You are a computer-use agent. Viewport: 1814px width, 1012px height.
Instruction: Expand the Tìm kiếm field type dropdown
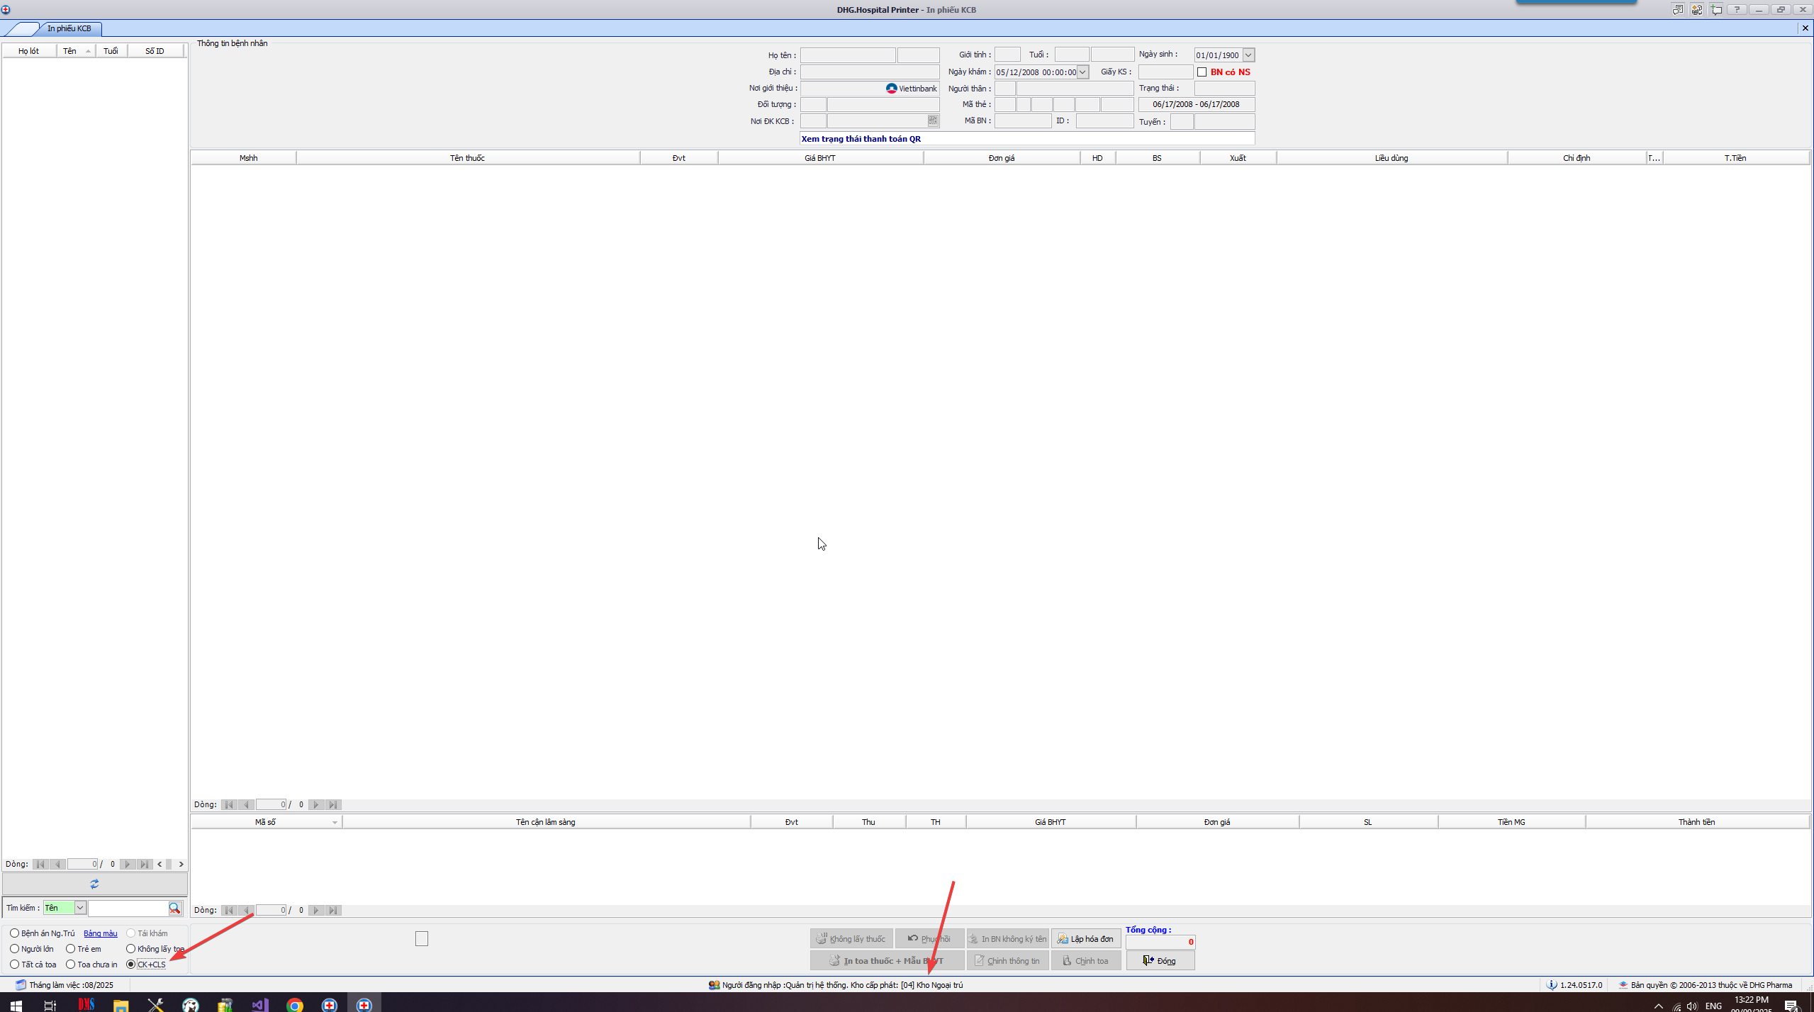coord(80,908)
